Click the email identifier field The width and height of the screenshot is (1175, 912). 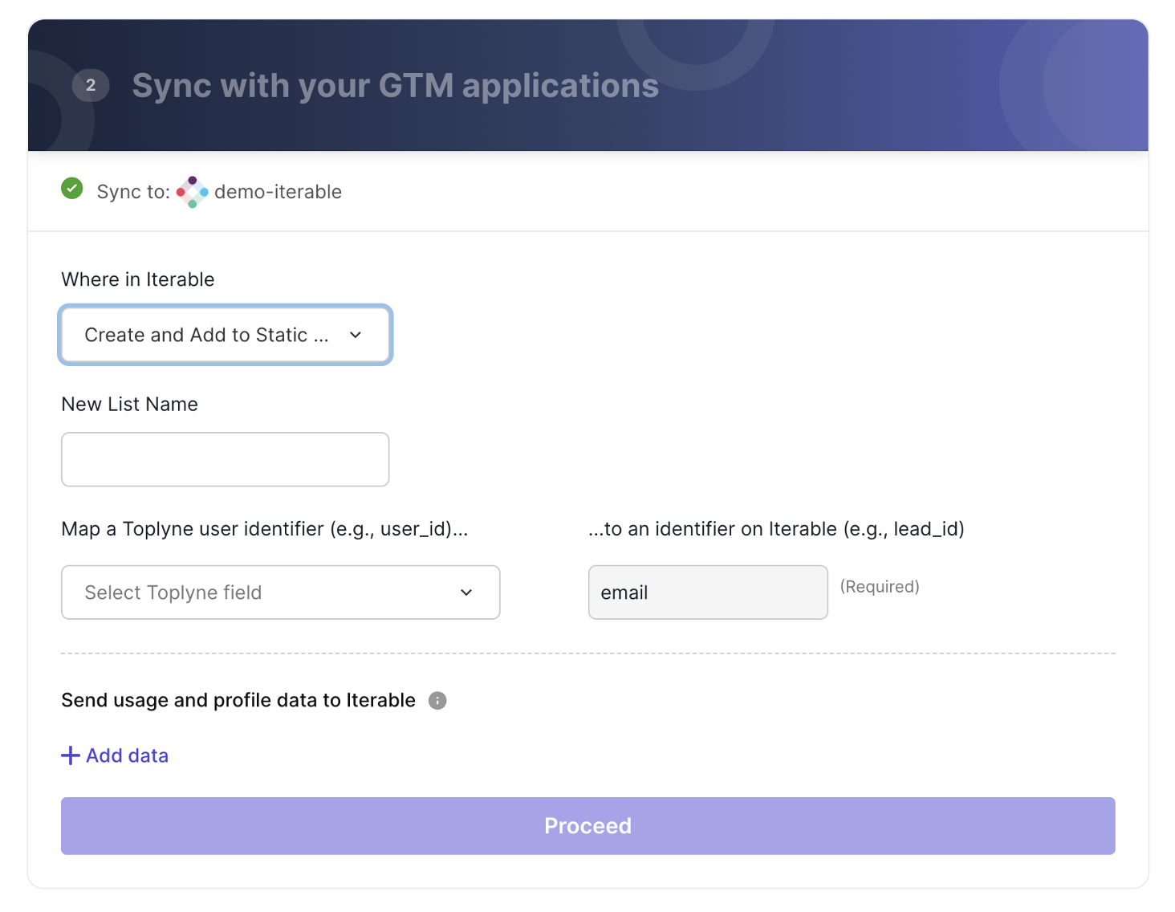click(708, 592)
